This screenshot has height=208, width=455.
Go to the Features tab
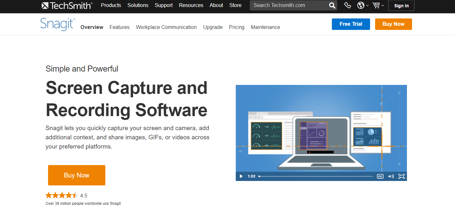[x=120, y=27]
